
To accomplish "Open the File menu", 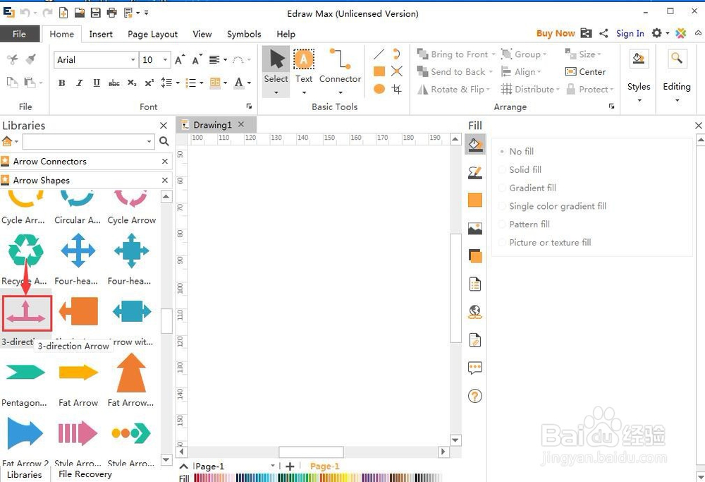I will click(19, 34).
